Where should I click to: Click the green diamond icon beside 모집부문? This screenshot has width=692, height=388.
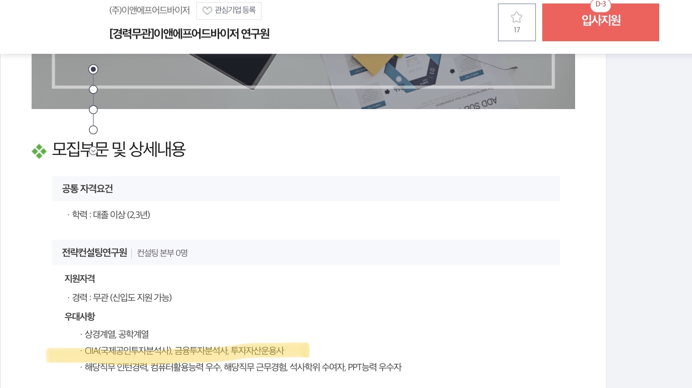(39, 151)
